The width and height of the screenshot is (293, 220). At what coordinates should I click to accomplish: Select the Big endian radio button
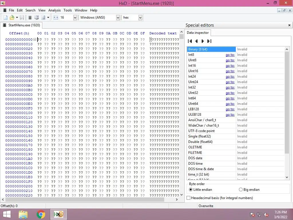click(x=241, y=190)
